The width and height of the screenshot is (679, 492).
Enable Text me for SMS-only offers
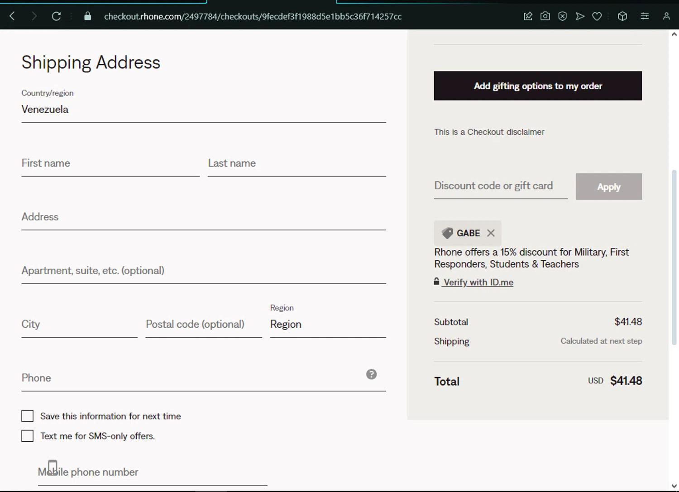[x=28, y=436]
